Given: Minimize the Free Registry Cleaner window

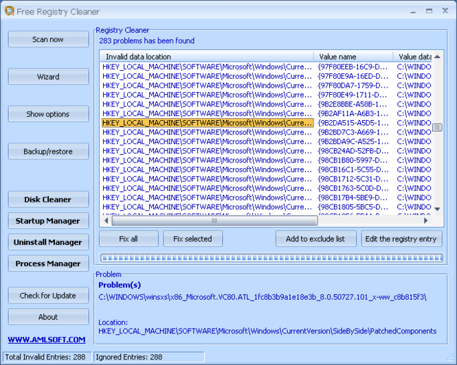Looking at the screenshot, I should [413, 12].
